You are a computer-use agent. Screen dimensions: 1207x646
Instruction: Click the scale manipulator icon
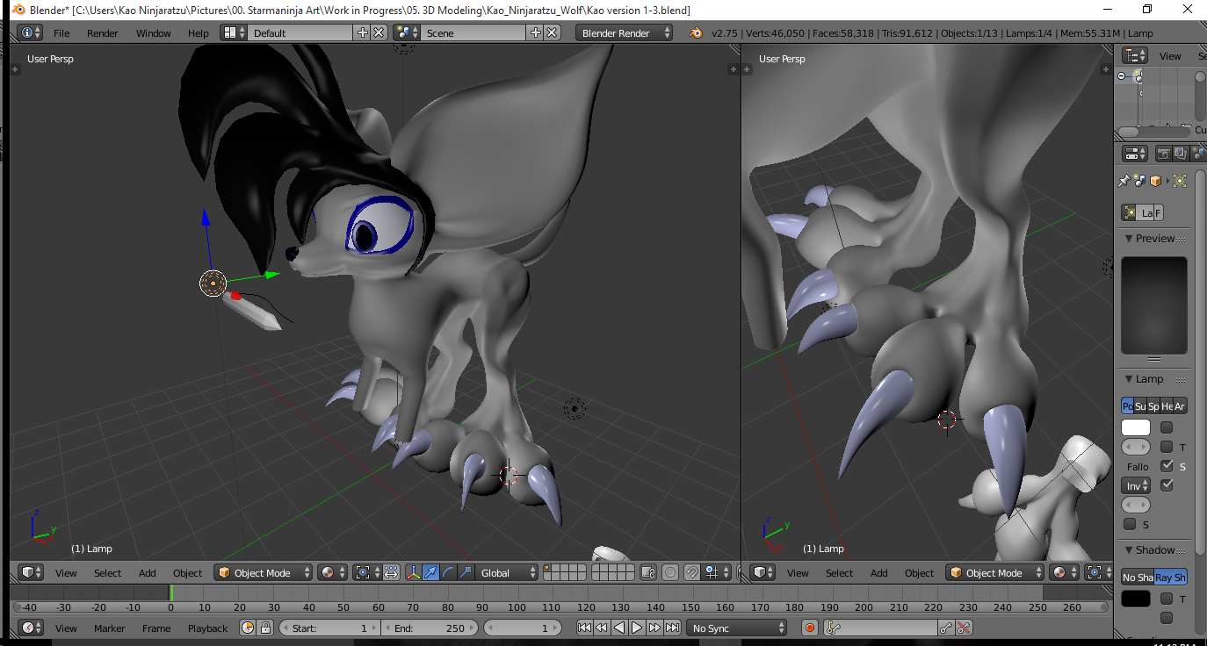click(466, 573)
